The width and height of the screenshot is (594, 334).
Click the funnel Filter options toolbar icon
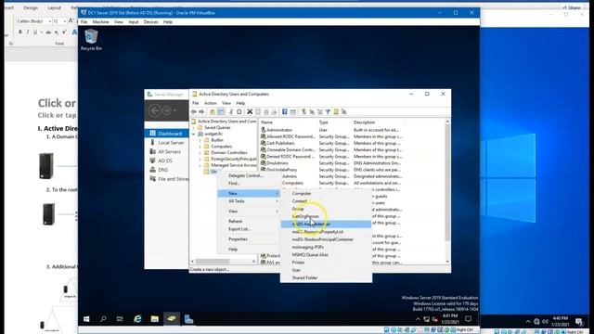click(x=328, y=111)
